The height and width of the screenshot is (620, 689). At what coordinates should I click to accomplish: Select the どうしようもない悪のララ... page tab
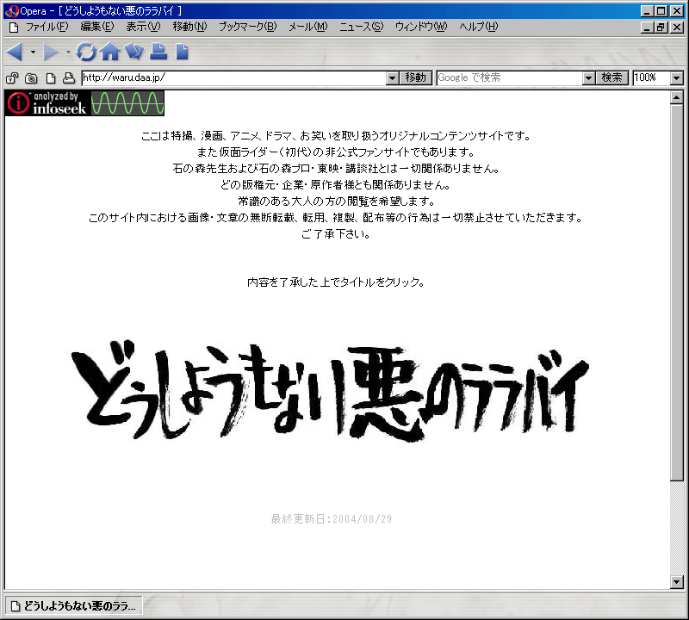click(74, 606)
